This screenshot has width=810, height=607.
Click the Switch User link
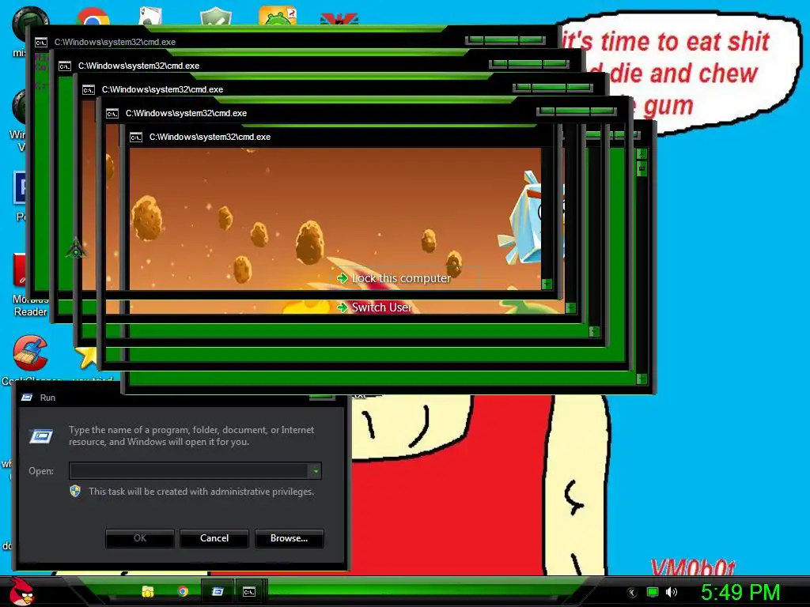click(x=374, y=307)
